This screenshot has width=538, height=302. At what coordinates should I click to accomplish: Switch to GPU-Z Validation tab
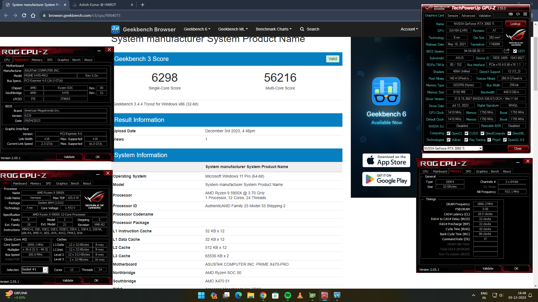485,16
